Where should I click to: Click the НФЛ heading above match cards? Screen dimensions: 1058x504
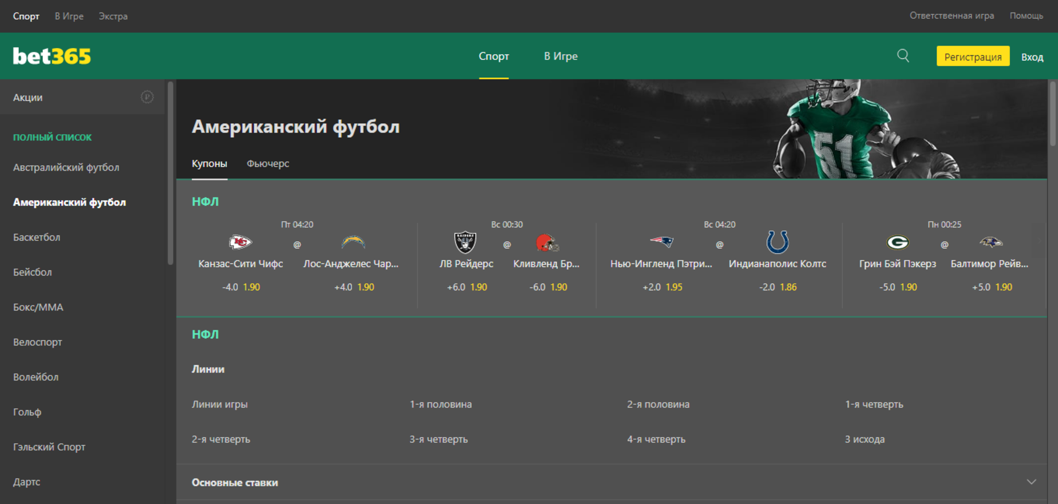[x=205, y=202]
